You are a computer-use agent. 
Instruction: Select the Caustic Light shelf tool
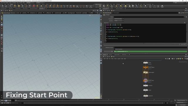click(137, 6)
